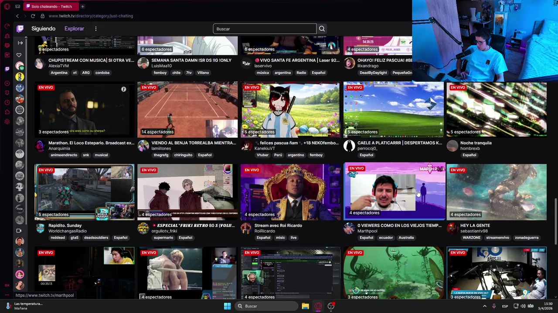Open File Explorer from taskbar
This screenshot has width=558, height=313.
[x=305, y=306]
